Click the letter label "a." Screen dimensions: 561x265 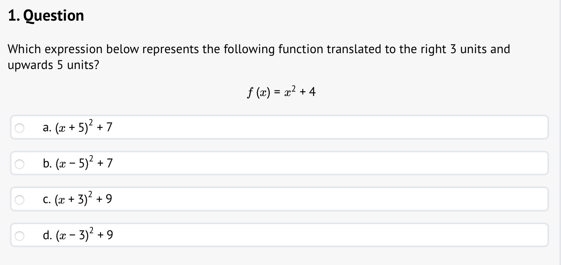pos(47,128)
